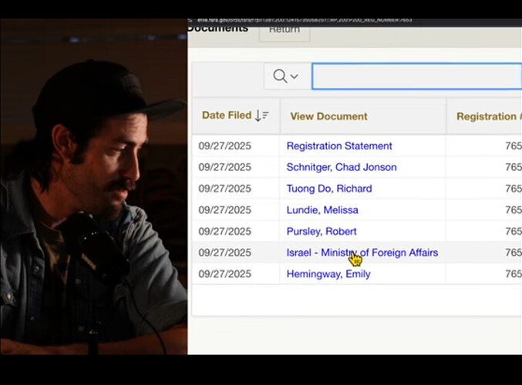Click the date in the Hemingway, Emily row
The height and width of the screenshot is (385, 522).
[224, 274]
